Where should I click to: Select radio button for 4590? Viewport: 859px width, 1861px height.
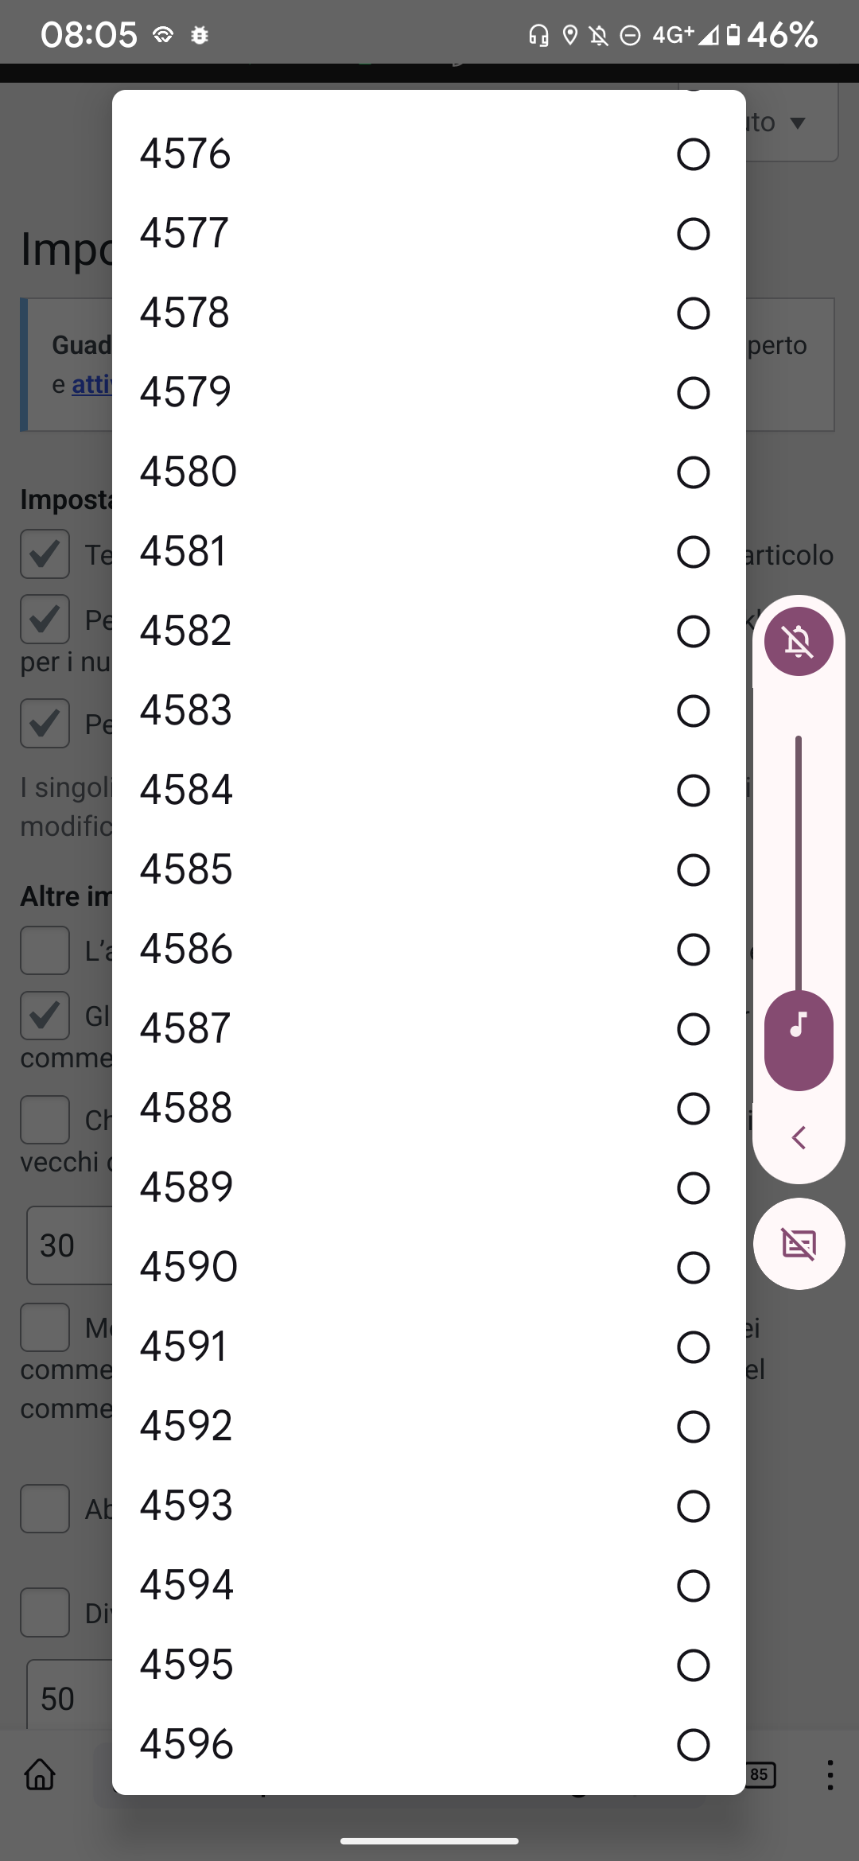point(693,1268)
